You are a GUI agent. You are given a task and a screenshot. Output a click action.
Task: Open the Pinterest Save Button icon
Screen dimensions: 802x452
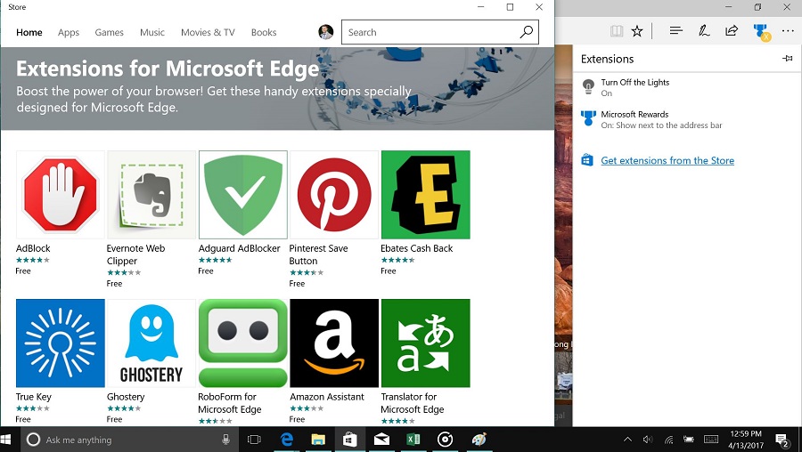click(x=334, y=195)
